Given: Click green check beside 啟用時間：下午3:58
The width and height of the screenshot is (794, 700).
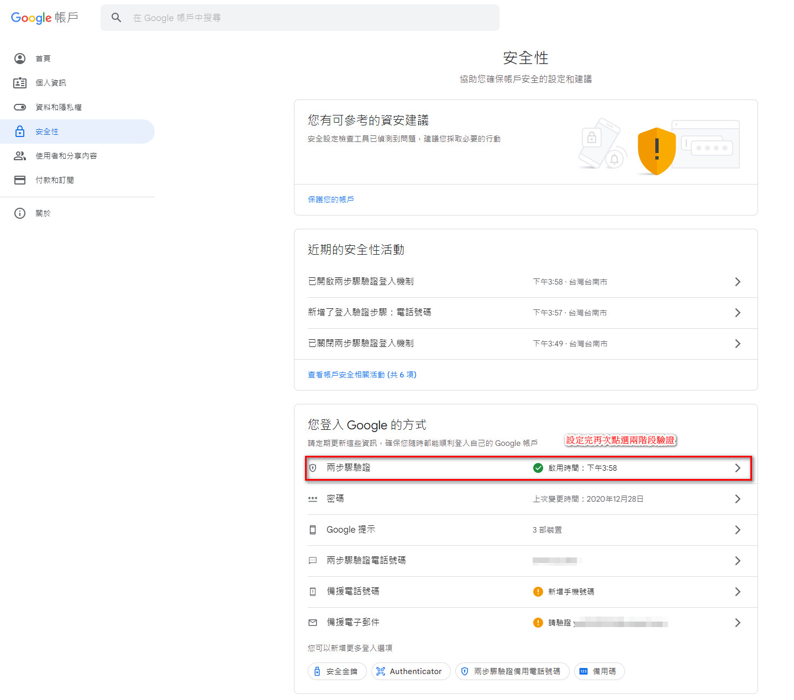Looking at the screenshot, I should (538, 468).
